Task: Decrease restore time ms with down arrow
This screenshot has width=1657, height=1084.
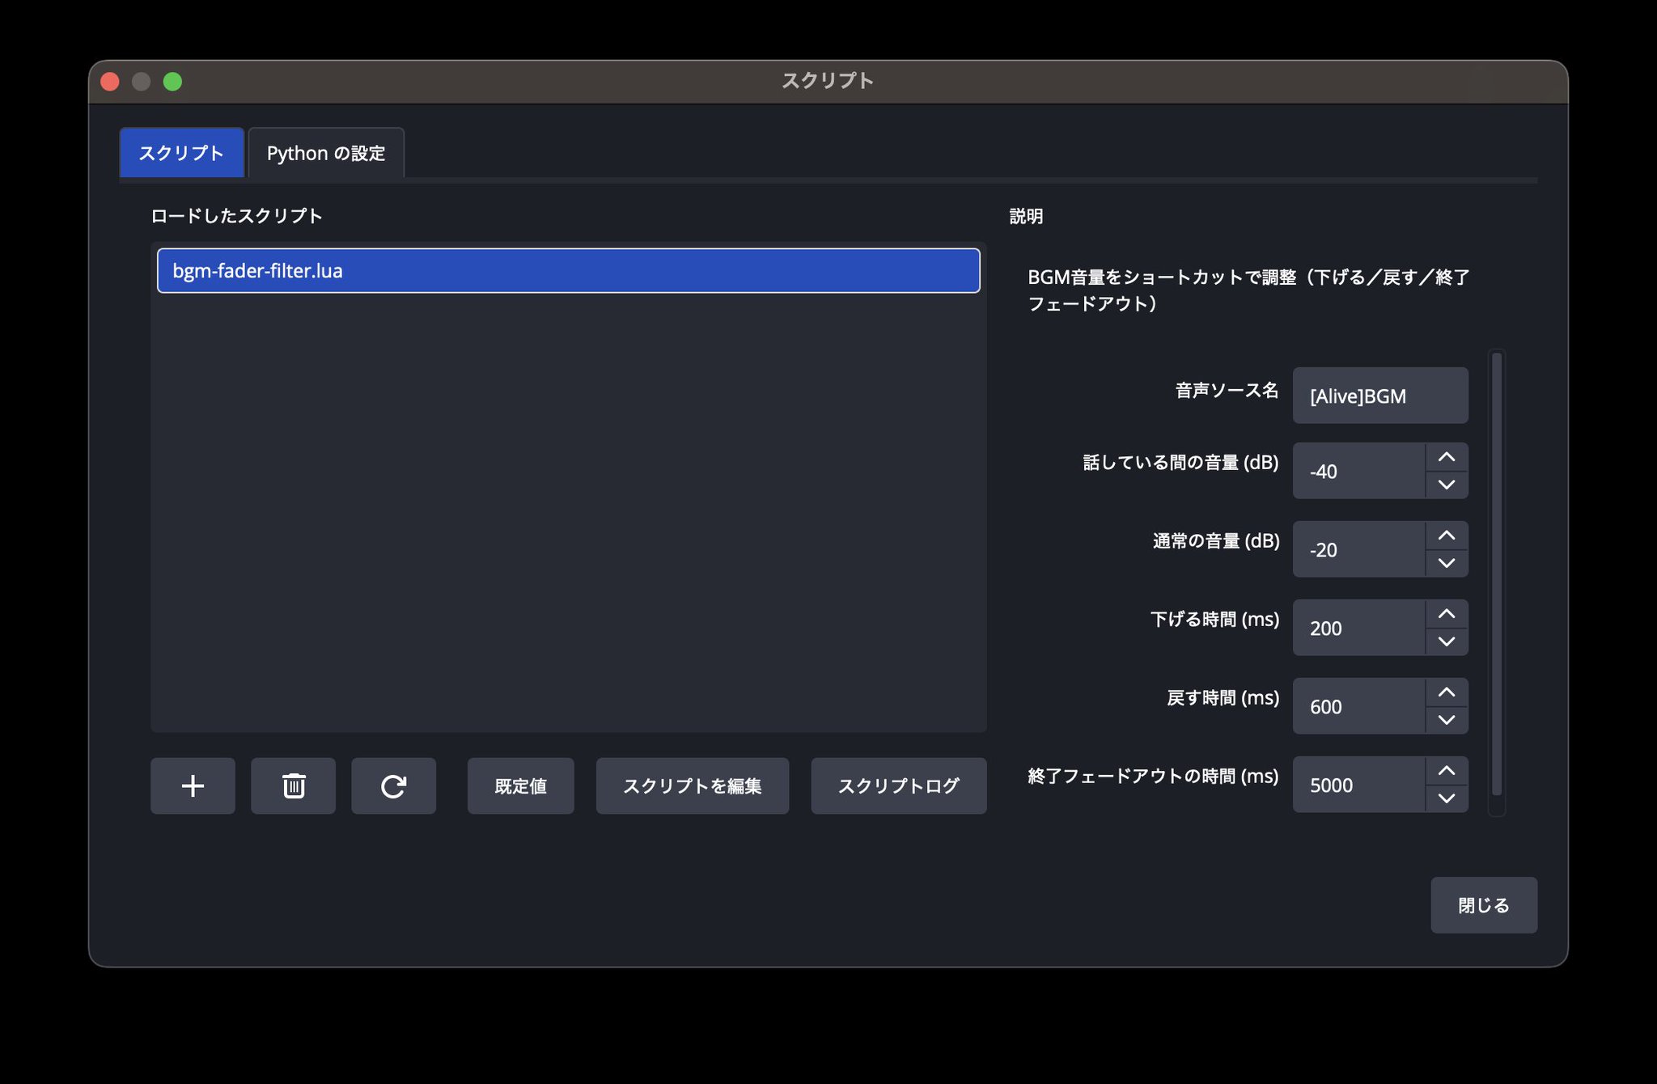Action: [1447, 720]
